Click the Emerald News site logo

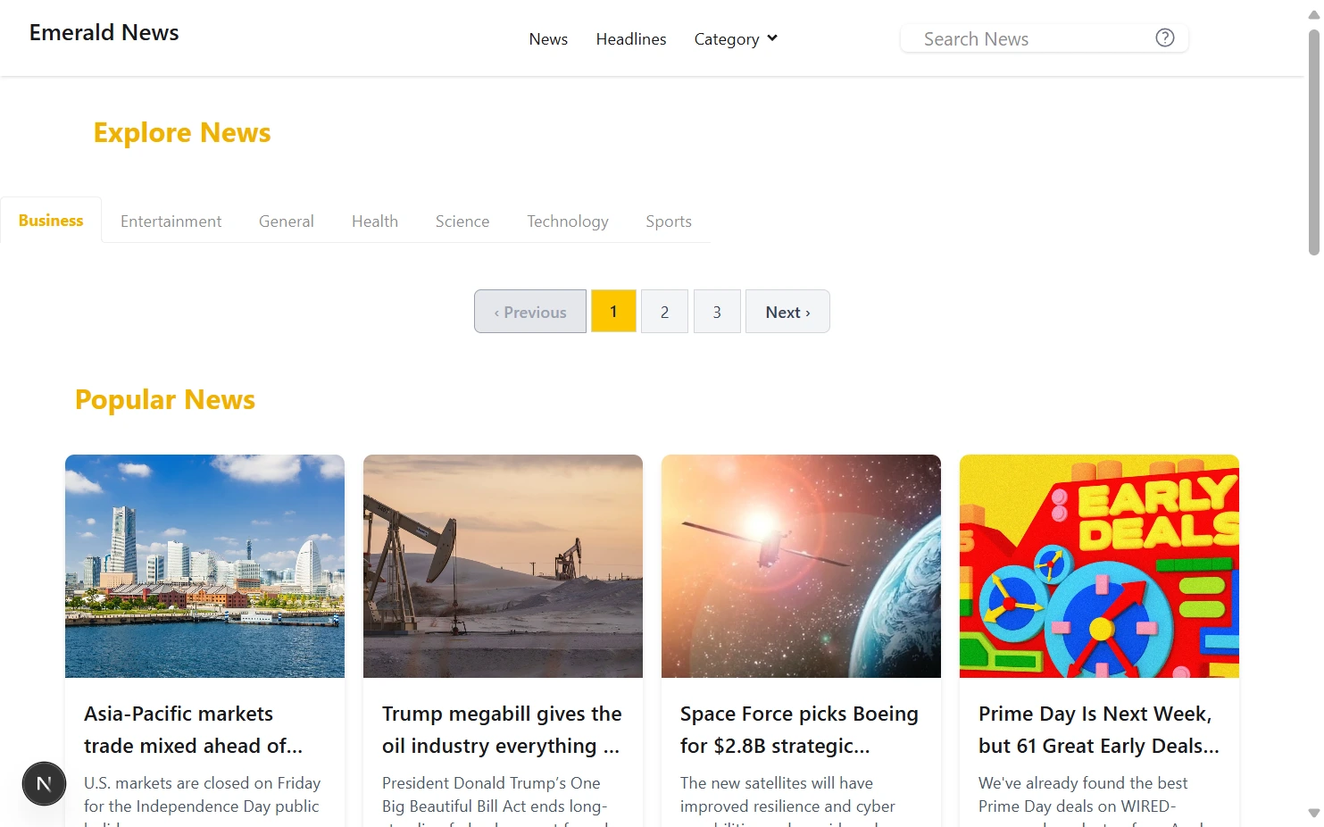(x=104, y=33)
